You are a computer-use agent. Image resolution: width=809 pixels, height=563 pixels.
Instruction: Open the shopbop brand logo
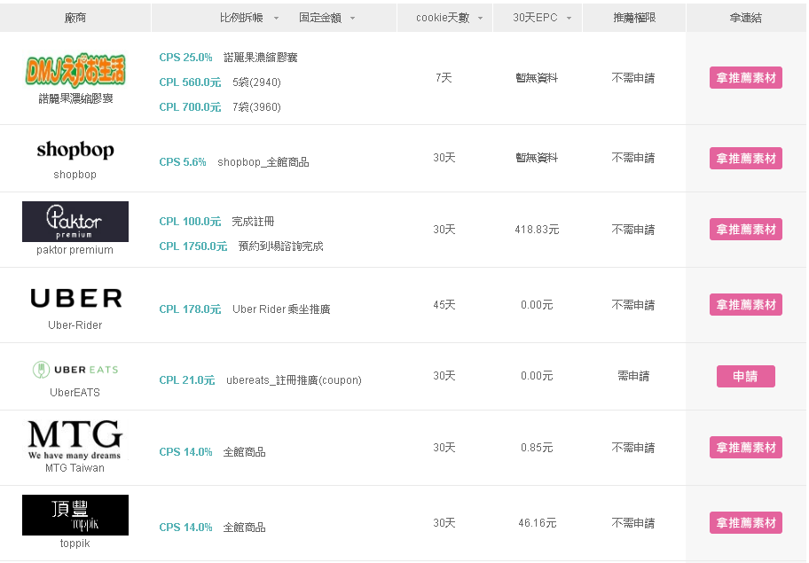75,150
